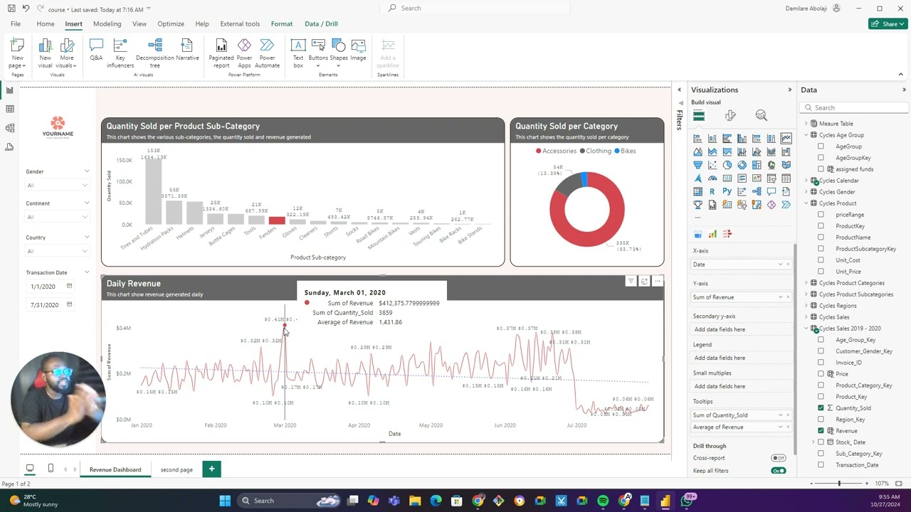The image size is (911, 512).
Task: Open the Gender slicer dropdown
Action: [57, 185]
